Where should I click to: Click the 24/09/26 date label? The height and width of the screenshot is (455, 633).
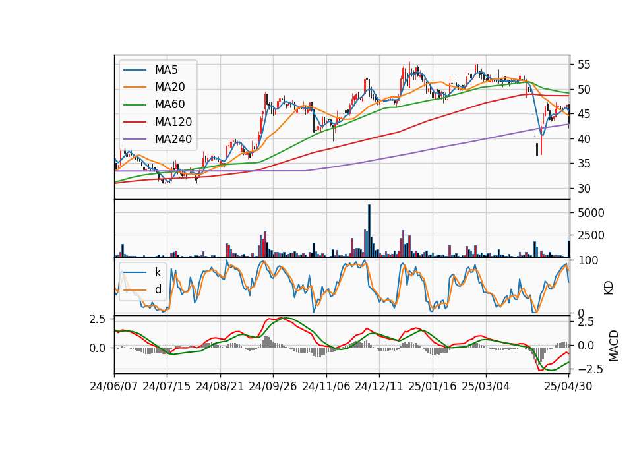[273, 386]
